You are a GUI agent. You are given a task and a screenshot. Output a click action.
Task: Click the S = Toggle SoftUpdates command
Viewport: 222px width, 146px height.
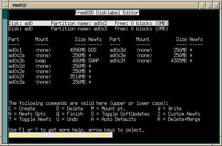click(120, 114)
